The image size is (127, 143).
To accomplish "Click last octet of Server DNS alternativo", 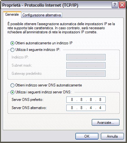I will [x=100, y=108].
